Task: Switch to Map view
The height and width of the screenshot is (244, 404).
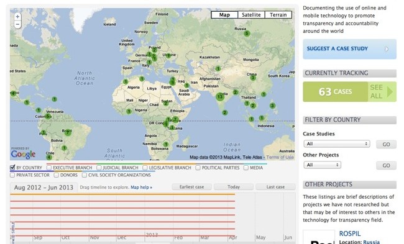Action: [224, 15]
